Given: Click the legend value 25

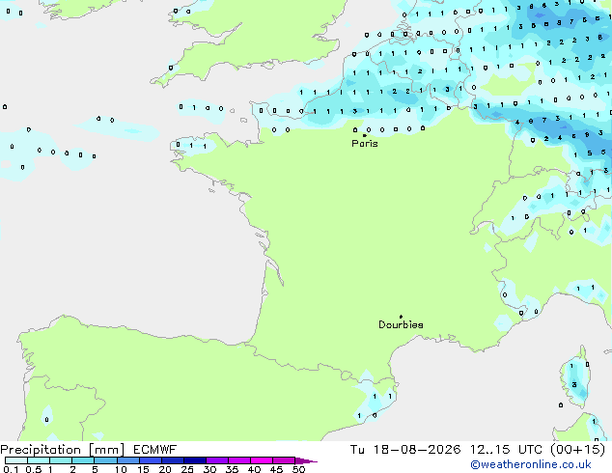Looking at the screenshot, I should click(x=187, y=469).
